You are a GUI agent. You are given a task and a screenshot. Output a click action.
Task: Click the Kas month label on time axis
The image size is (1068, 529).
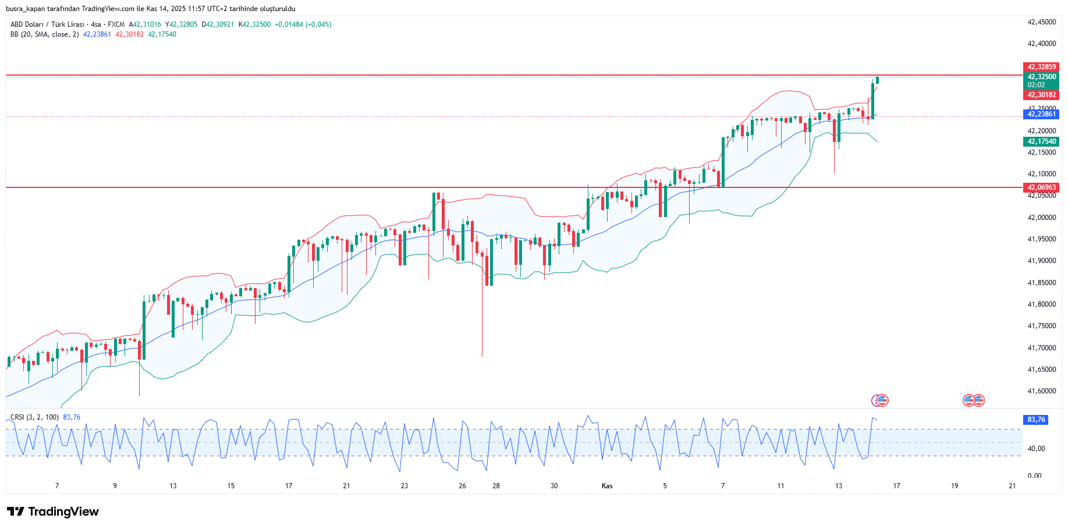pyautogui.click(x=607, y=486)
